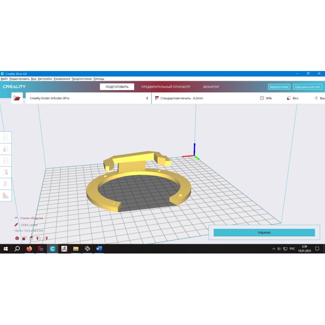Open notification center icon in taskbar
325x325 pixels.
317,248
